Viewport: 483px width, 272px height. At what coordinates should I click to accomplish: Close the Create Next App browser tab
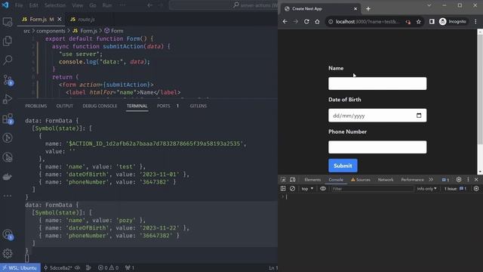point(355,9)
